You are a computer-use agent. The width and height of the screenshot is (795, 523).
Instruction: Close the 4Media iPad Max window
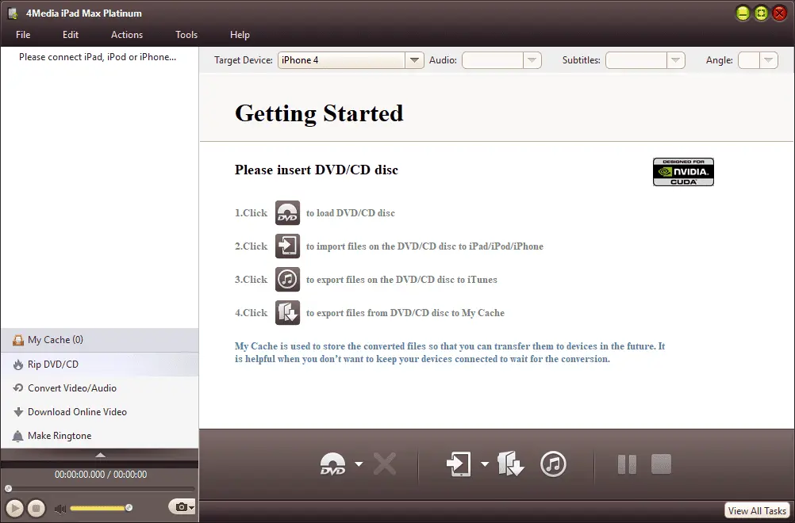pyautogui.click(x=779, y=13)
